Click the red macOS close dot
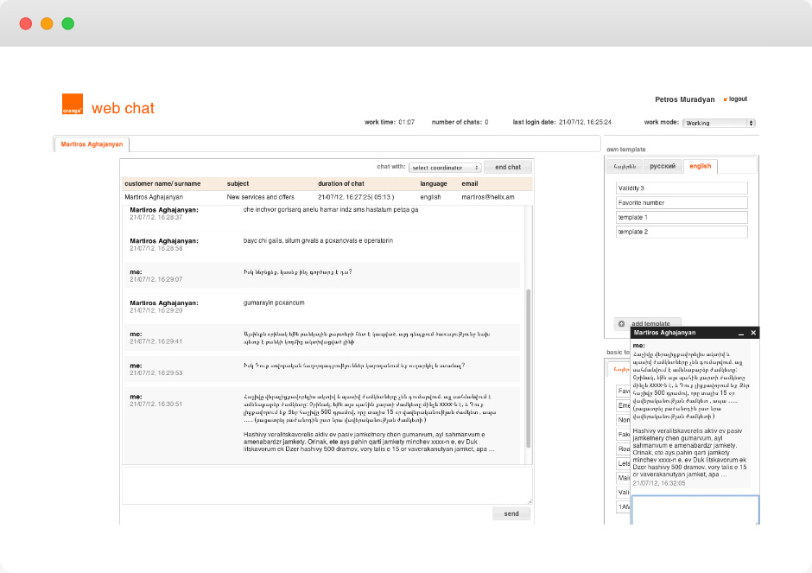Viewport: 812px width, 573px height. [x=26, y=24]
